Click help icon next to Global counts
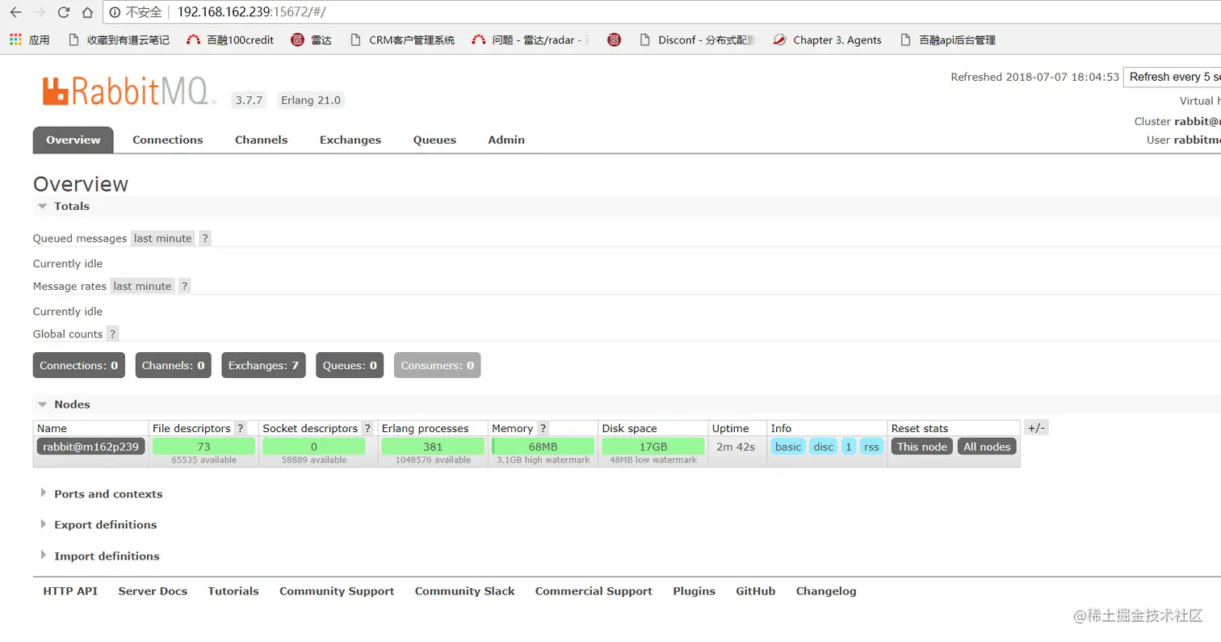Screen dimensions: 1221x642 point(112,334)
